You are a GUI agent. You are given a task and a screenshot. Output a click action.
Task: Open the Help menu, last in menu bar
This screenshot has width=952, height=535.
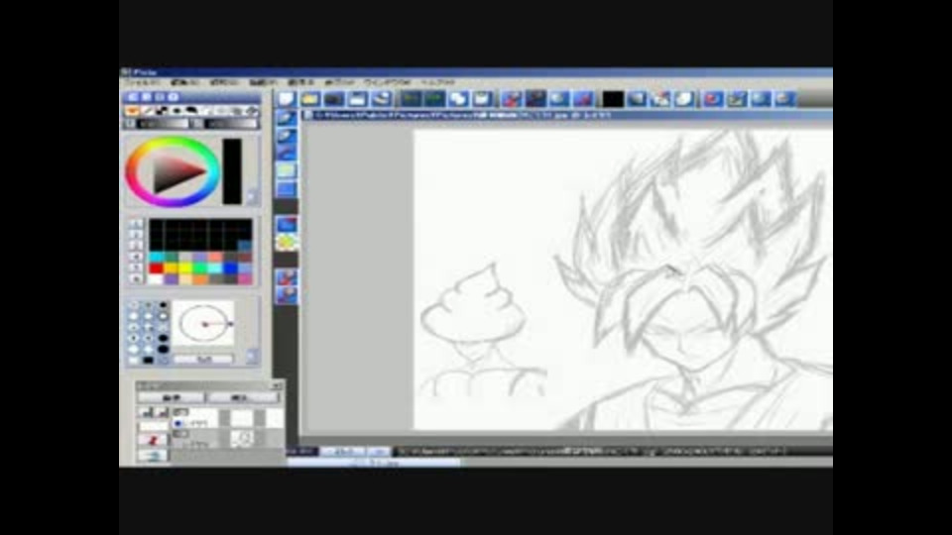(x=438, y=82)
